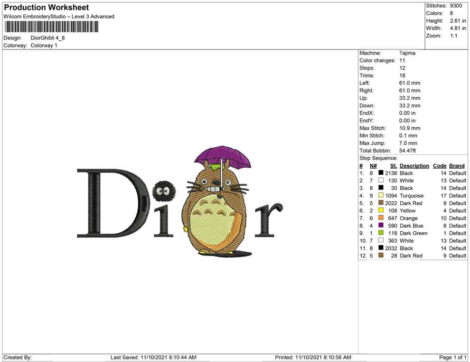470x362 pixels.
Task: Click the Min Stitch value 0.1 mm
Action: pos(408,135)
